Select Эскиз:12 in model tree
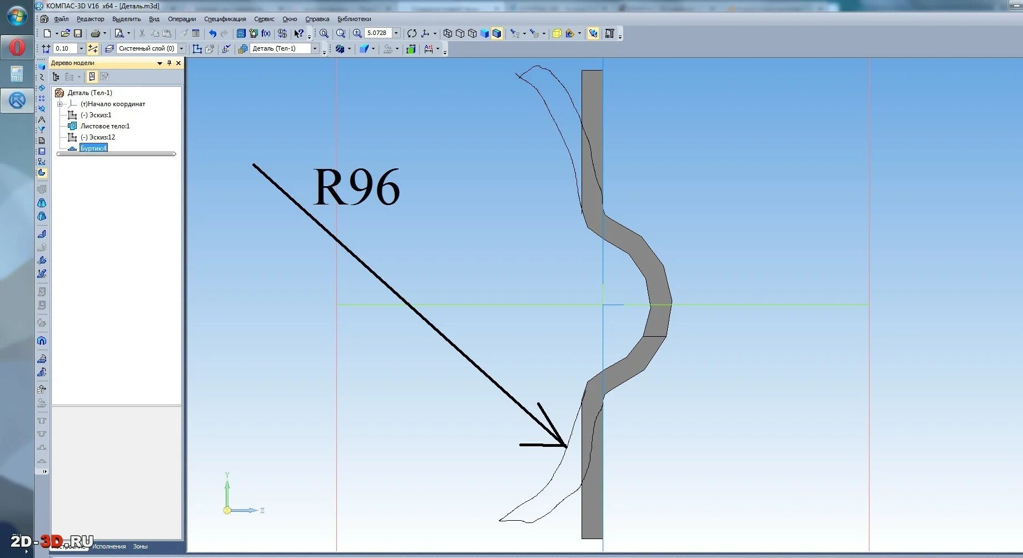This screenshot has height=558, width=1023. pos(97,137)
